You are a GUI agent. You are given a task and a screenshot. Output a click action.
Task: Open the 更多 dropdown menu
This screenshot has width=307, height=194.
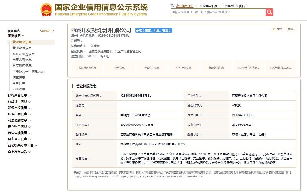[x=291, y=29]
